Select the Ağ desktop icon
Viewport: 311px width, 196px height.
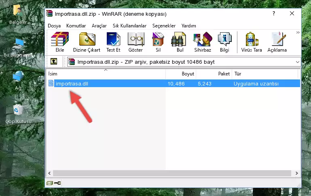[18, 80]
